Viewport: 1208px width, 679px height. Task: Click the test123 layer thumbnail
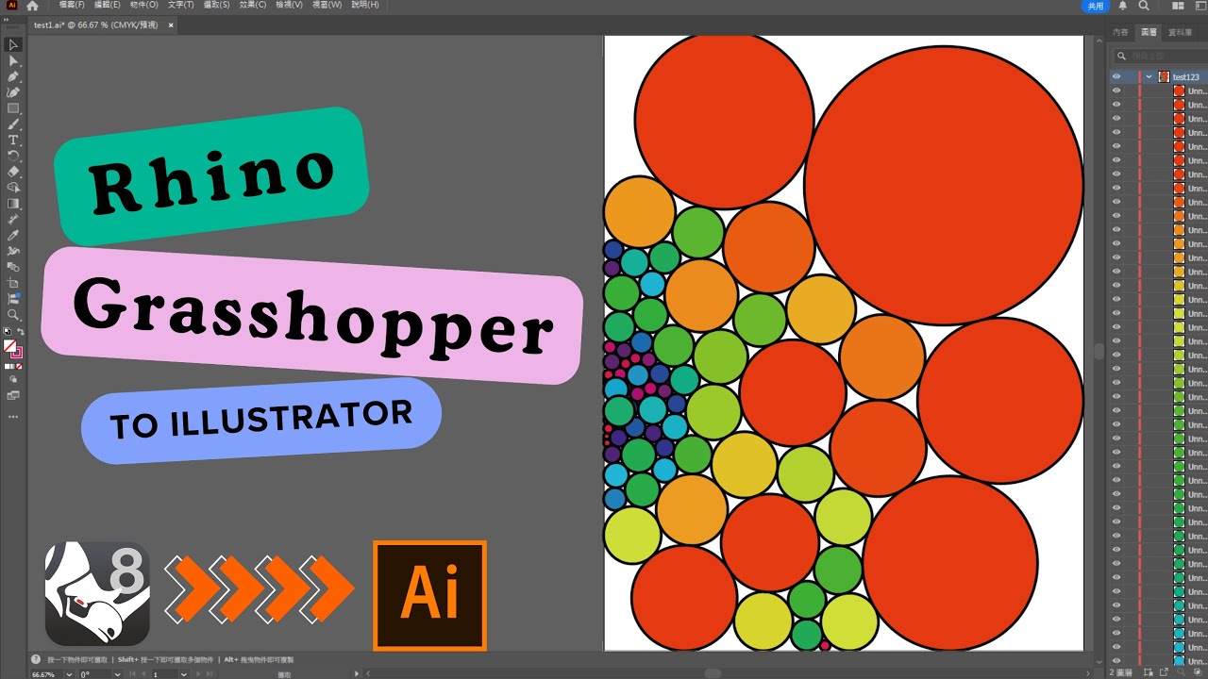[x=1164, y=77]
